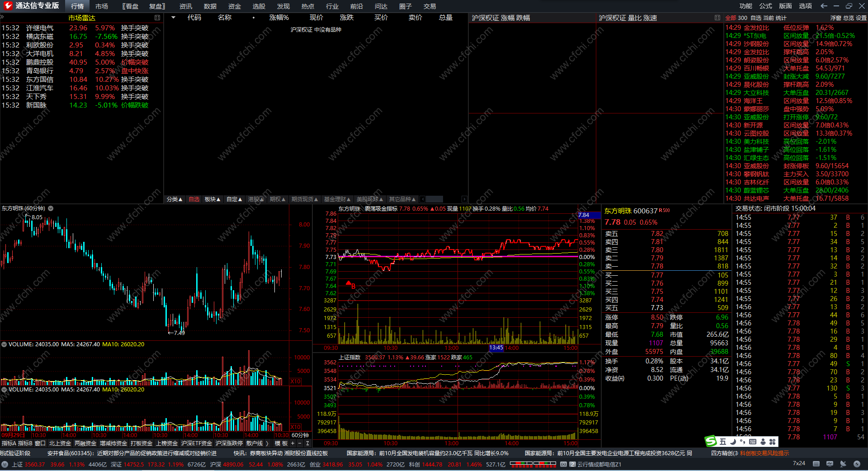868x471 pixels.
Task: Click the number 2 badge in status bar
Action: pyautogui.click(x=572, y=464)
